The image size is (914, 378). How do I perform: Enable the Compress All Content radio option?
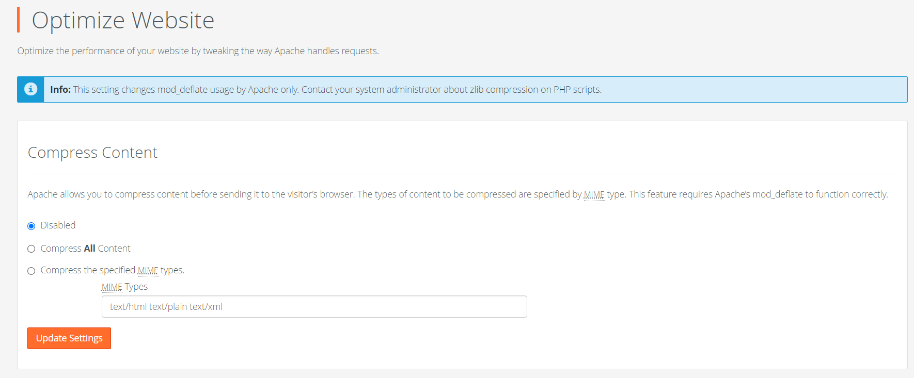[x=31, y=249]
